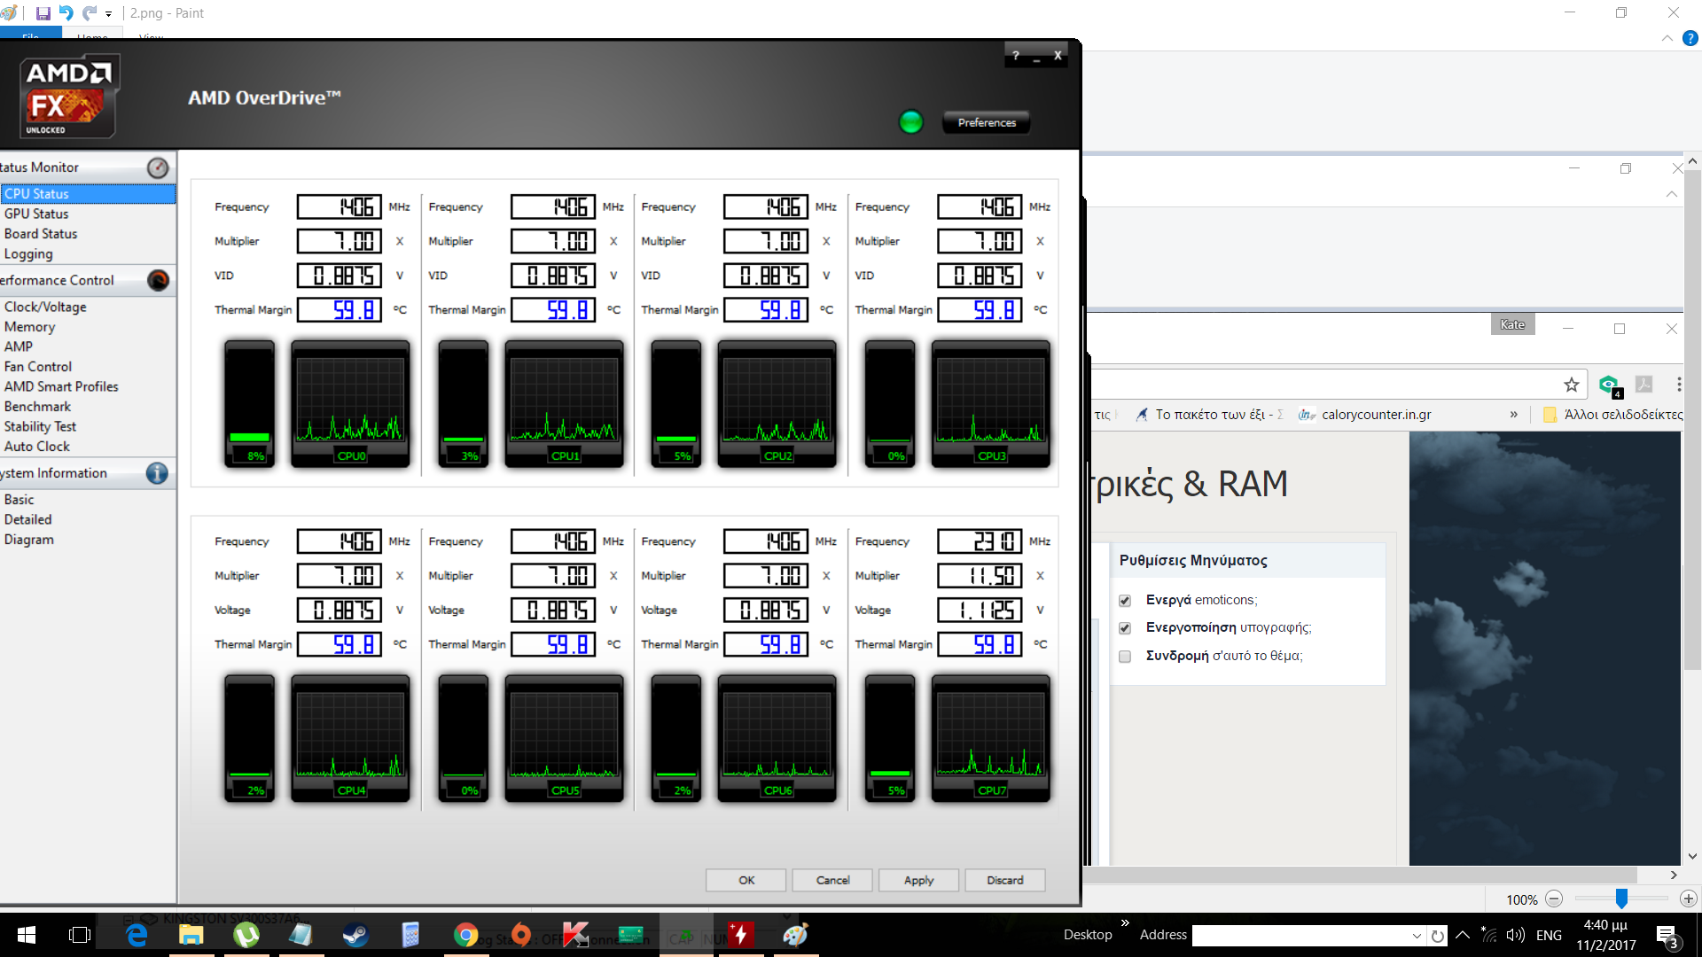The height and width of the screenshot is (957, 1702).
Task: Launch Microsoft Edge from the taskbar
Action: tap(137, 935)
